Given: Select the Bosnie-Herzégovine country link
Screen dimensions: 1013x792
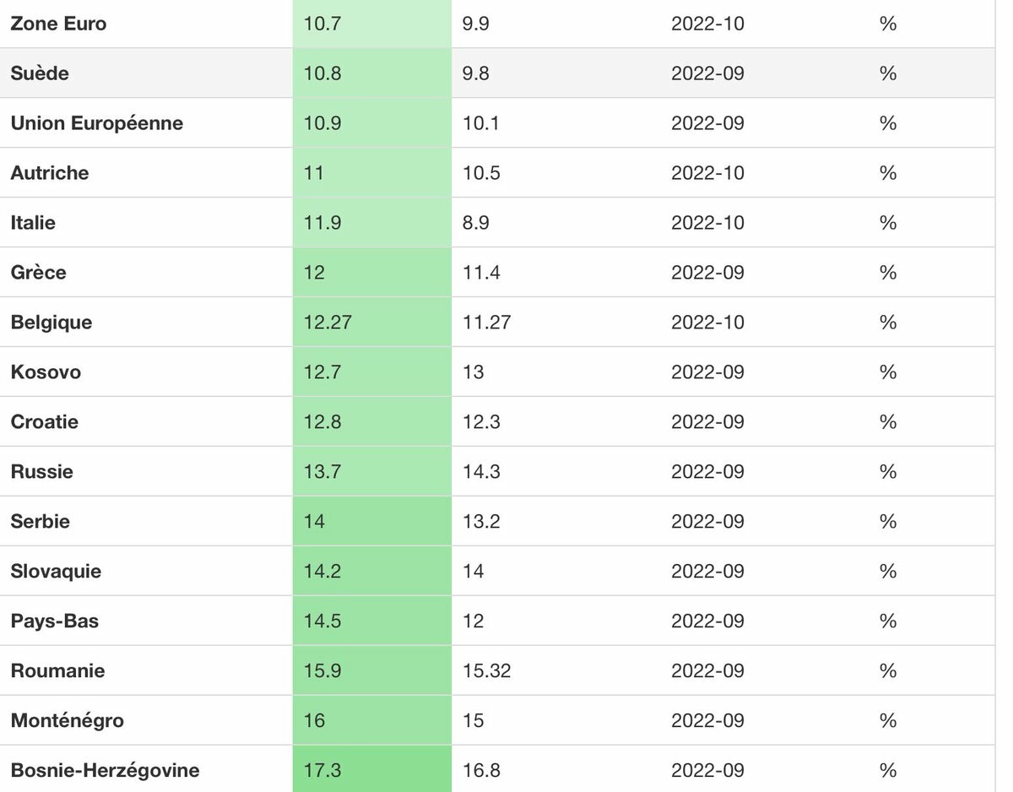Looking at the screenshot, I should pyautogui.click(x=105, y=771).
